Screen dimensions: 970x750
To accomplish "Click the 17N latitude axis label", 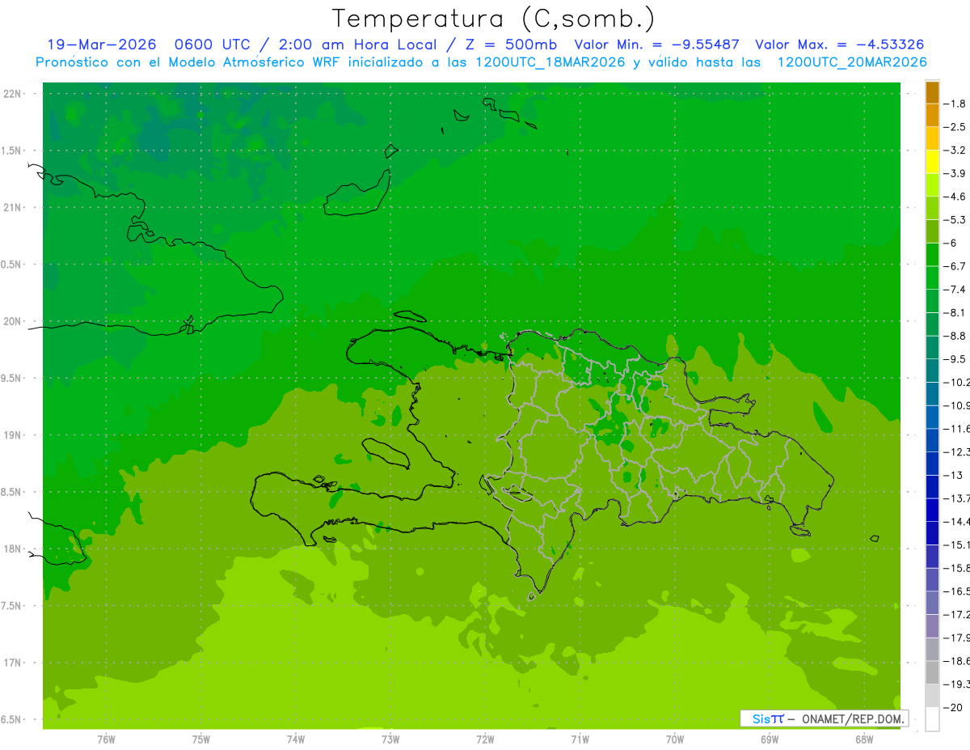I will 14,663.
